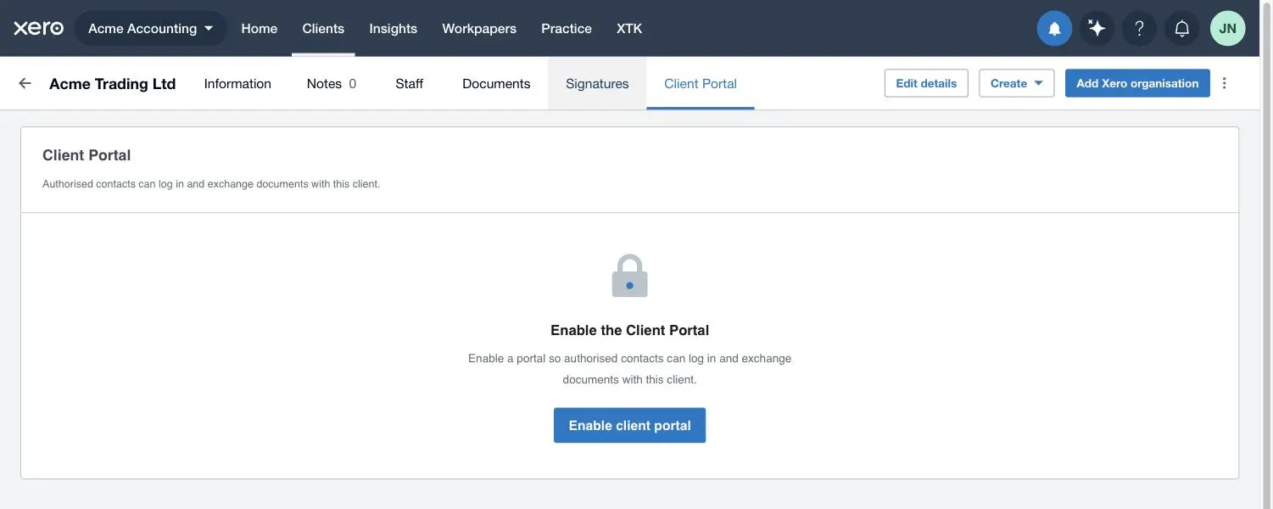1273x509 pixels.
Task: Click Add Xero organisation button
Action: point(1137,83)
